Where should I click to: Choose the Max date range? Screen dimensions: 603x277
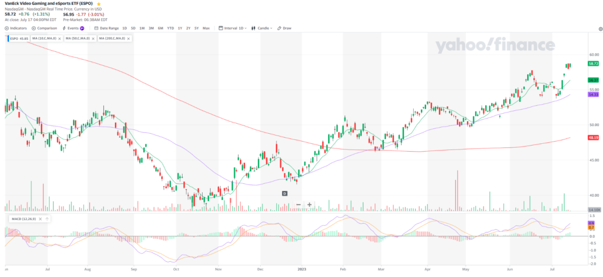click(x=206, y=28)
